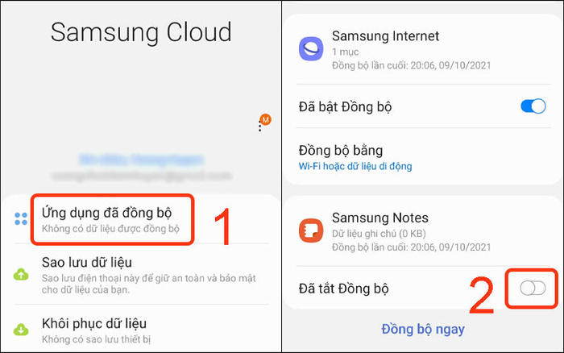Image resolution: width=564 pixels, height=353 pixels.
Task: Click the green cloud upload backup icon
Action: [21, 275]
